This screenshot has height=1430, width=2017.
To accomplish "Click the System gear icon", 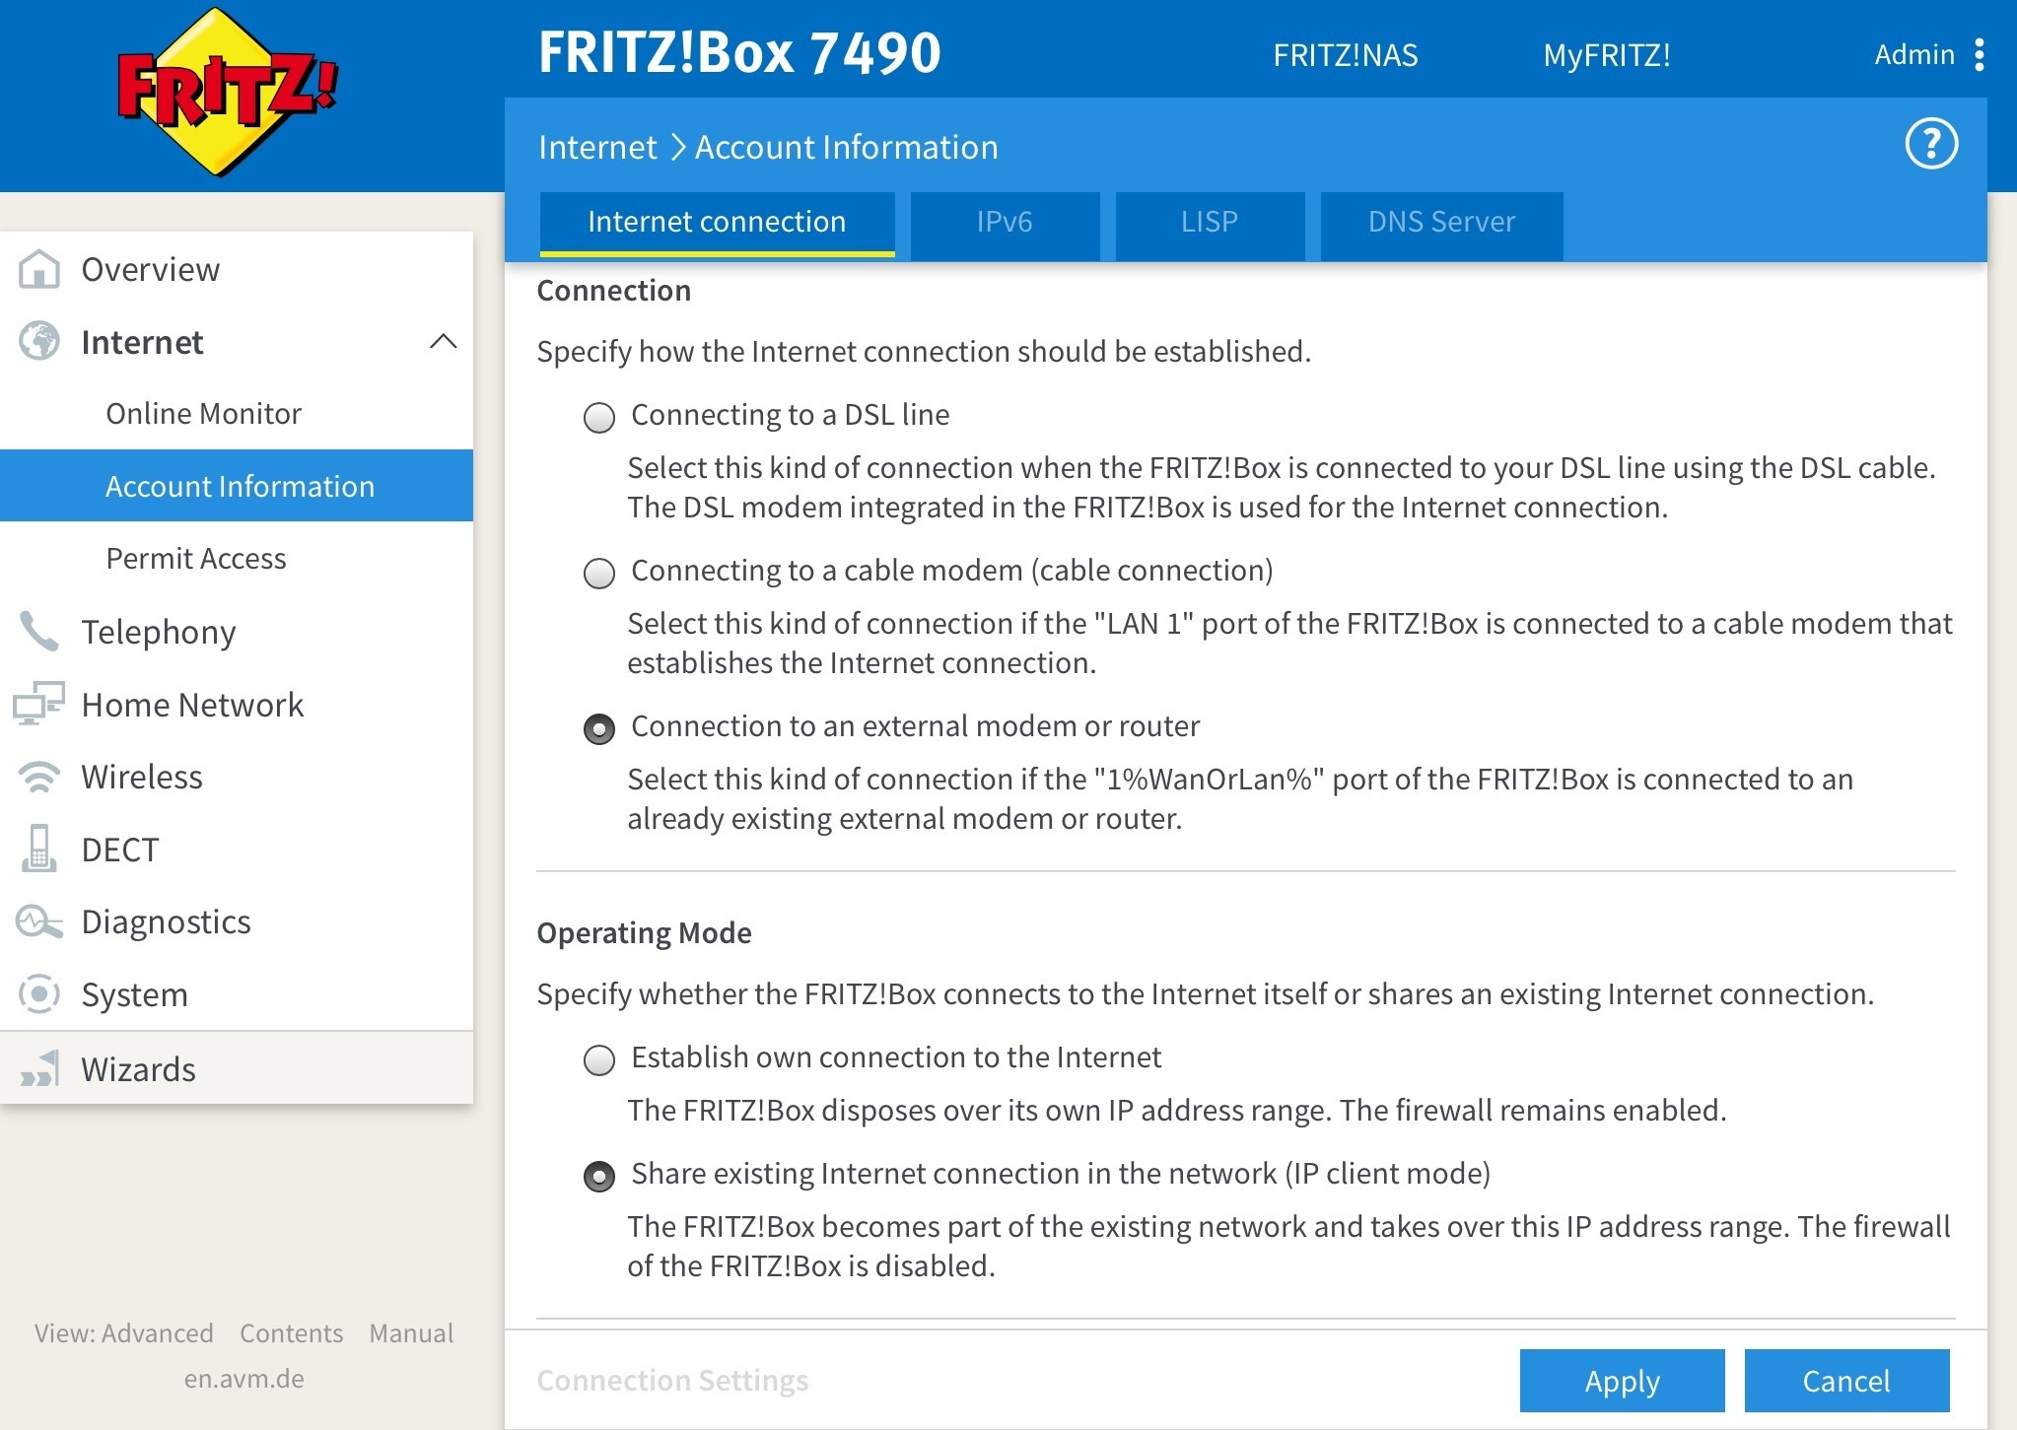I will pyautogui.click(x=39, y=994).
